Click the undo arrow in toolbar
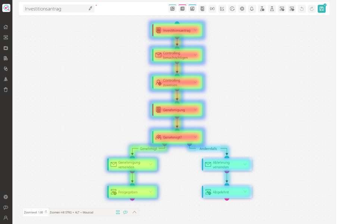Screen dimensions: 337x224 pyautogui.click(x=302, y=9)
